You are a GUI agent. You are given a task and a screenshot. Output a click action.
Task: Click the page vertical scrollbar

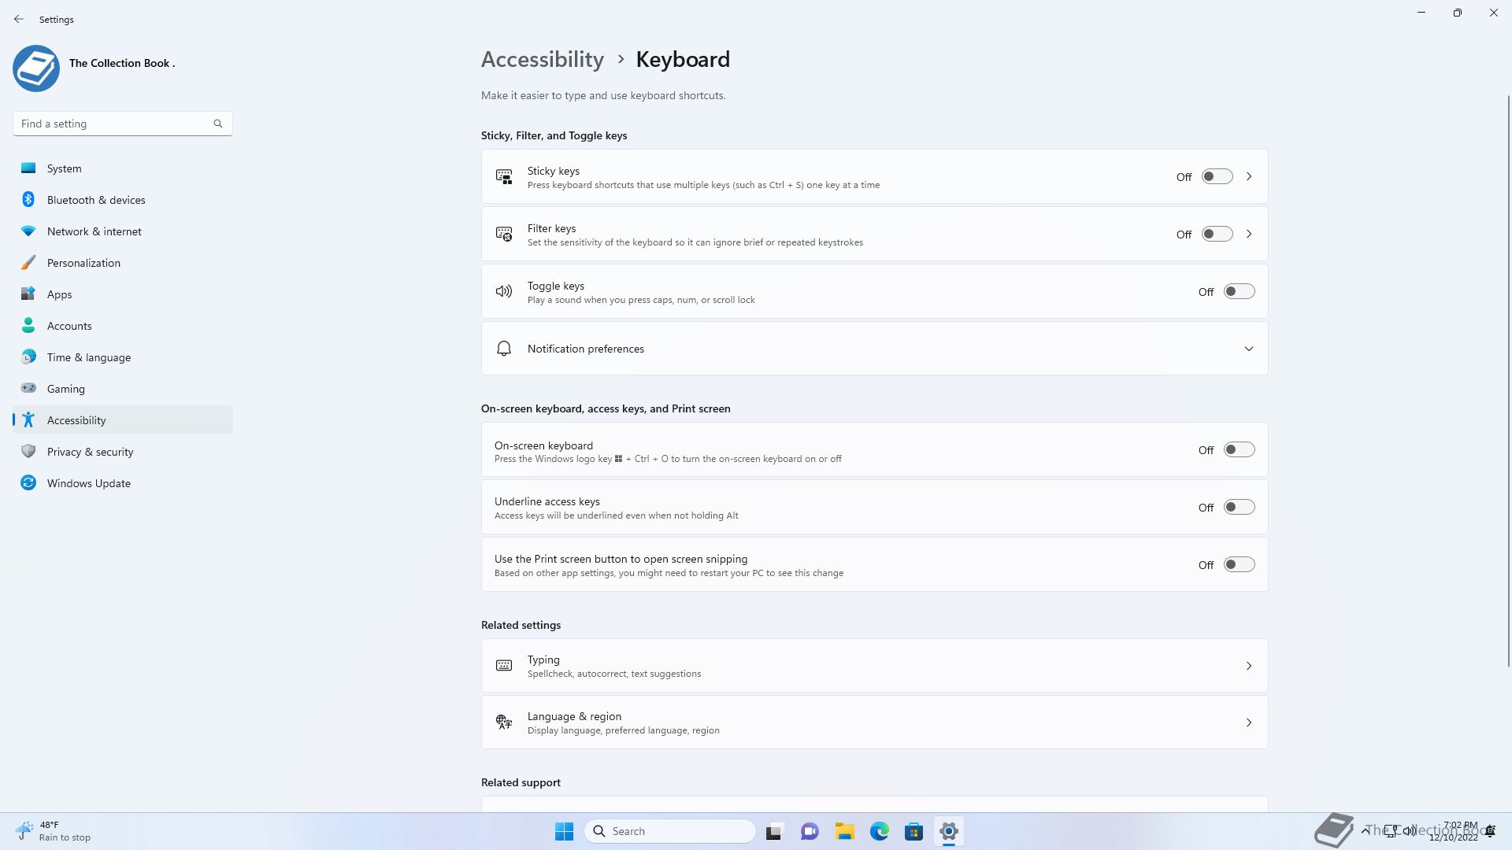tap(1509, 381)
